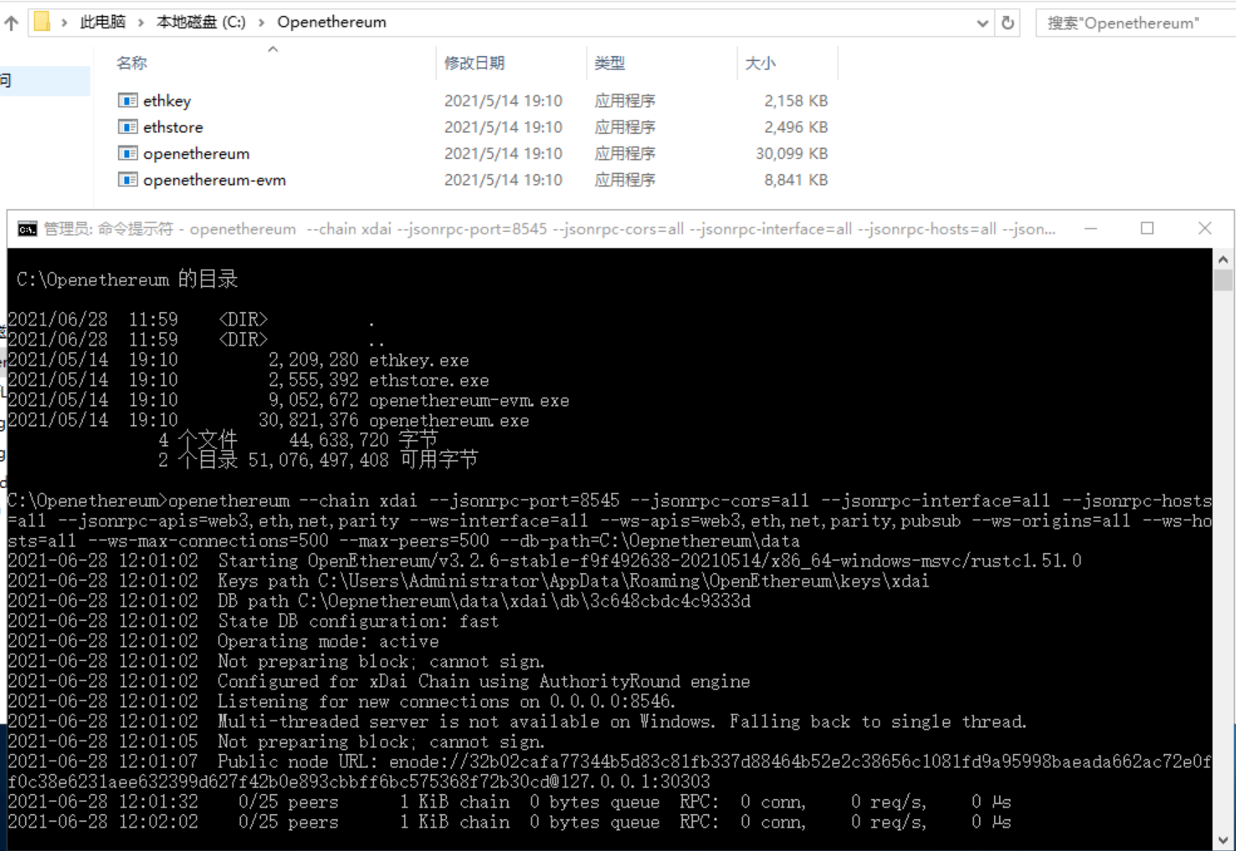1236x851 pixels.
Task: Minimize the command prompt window
Action: 1090,228
